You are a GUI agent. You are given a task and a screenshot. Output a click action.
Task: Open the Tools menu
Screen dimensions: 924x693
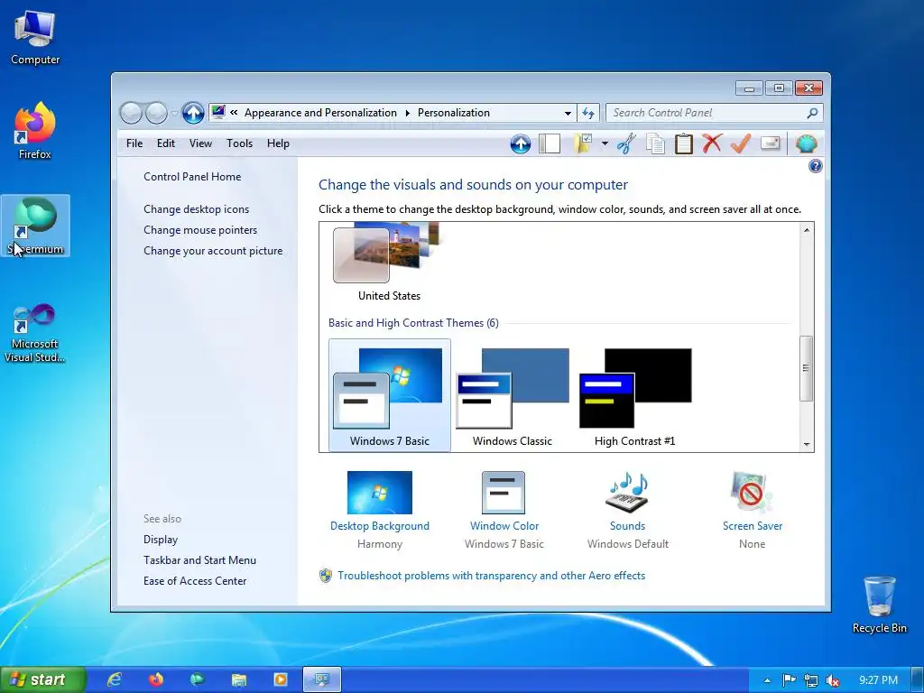[x=239, y=143]
